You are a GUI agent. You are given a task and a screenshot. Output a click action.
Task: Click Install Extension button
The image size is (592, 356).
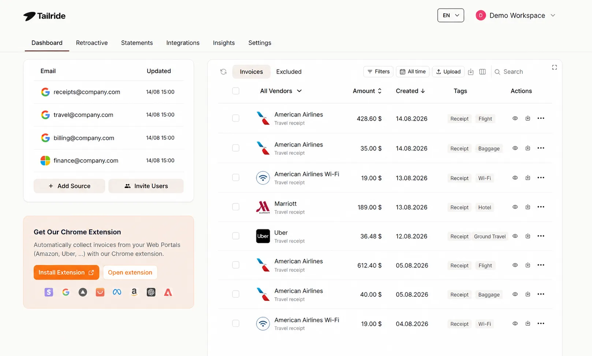(66, 273)
